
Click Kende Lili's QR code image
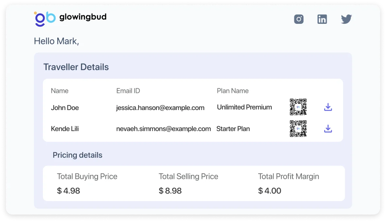(x=298, y=129)
